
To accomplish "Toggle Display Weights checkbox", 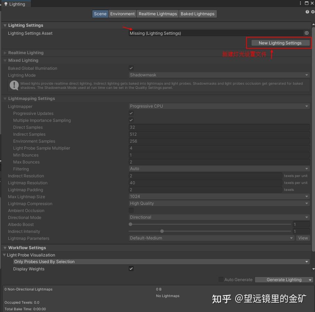I will coord(131,269).
